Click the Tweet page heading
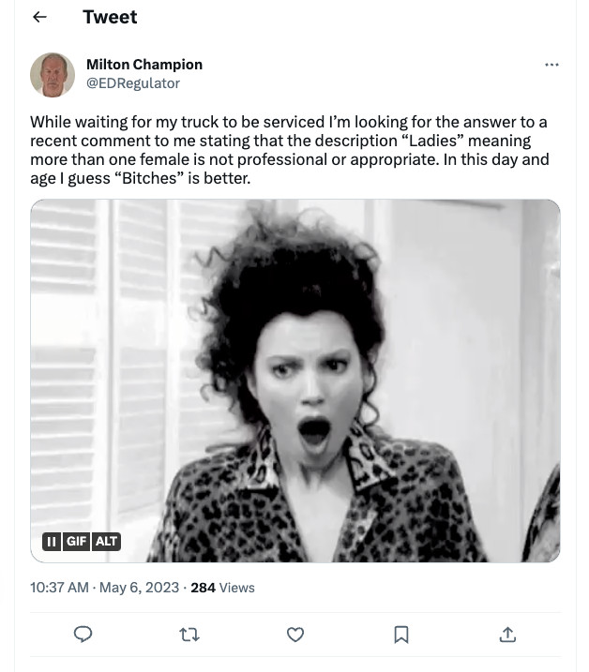589x672 pixels. (110, 17)
